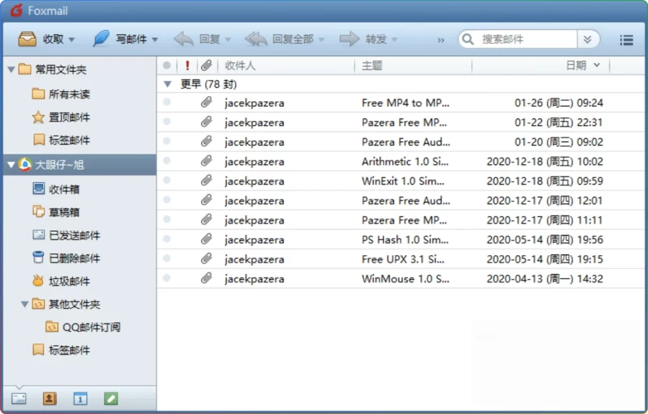Click the priority exclamation column header
Image resolution: width=648 pixels, height=414 pixels.
pyautogui.click(x=187, y=65)
